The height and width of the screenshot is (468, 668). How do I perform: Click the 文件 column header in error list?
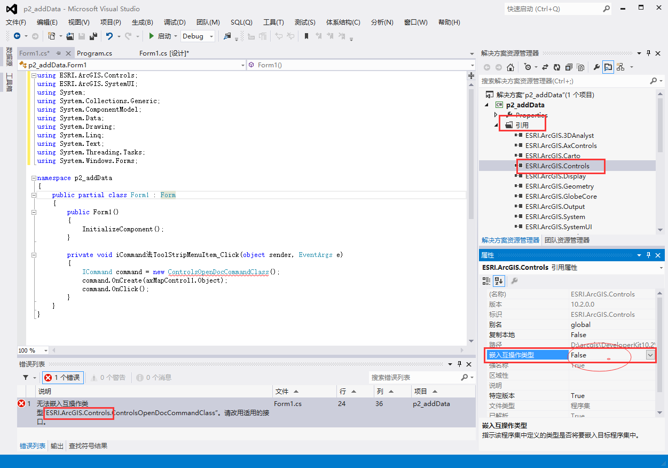tap(305, 392)
